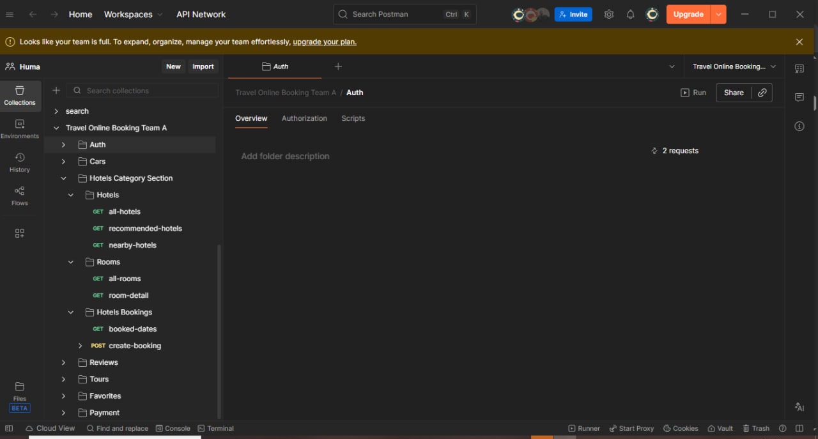Click the upgrade your plan link
This screenshot has height=439, width=818.
point(324,41)
